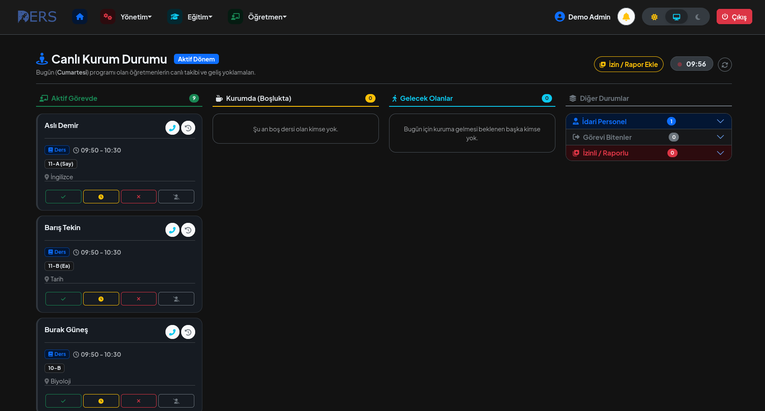The image size is (765, 411).
Task: Call Aslı Demir via phone icon
Action: [x=172, y=128]
